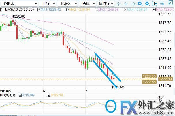This screenshot has height=116, width=175.
Task: Click the 1302.57 price axis value
Action: click(165, 32)
